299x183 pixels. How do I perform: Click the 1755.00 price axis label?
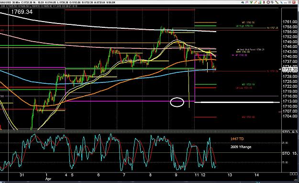pos(290,32)
